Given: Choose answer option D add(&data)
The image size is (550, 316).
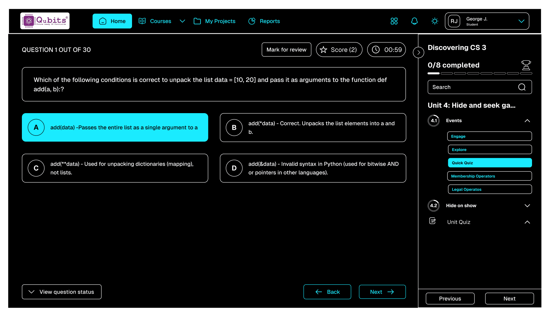Looking at the screenshot, I should pyautogui.click(x=313, y=168).
